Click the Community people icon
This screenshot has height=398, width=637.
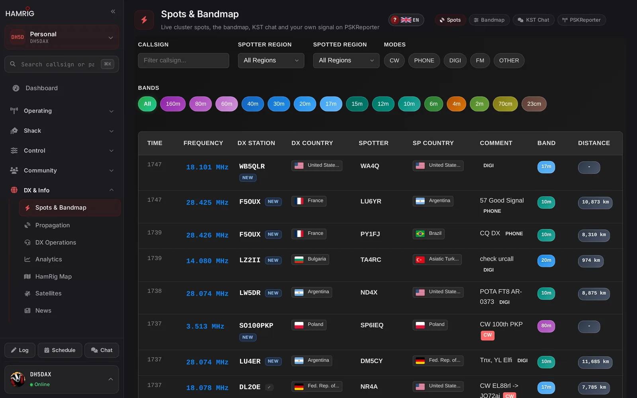(x=14, y=170)
